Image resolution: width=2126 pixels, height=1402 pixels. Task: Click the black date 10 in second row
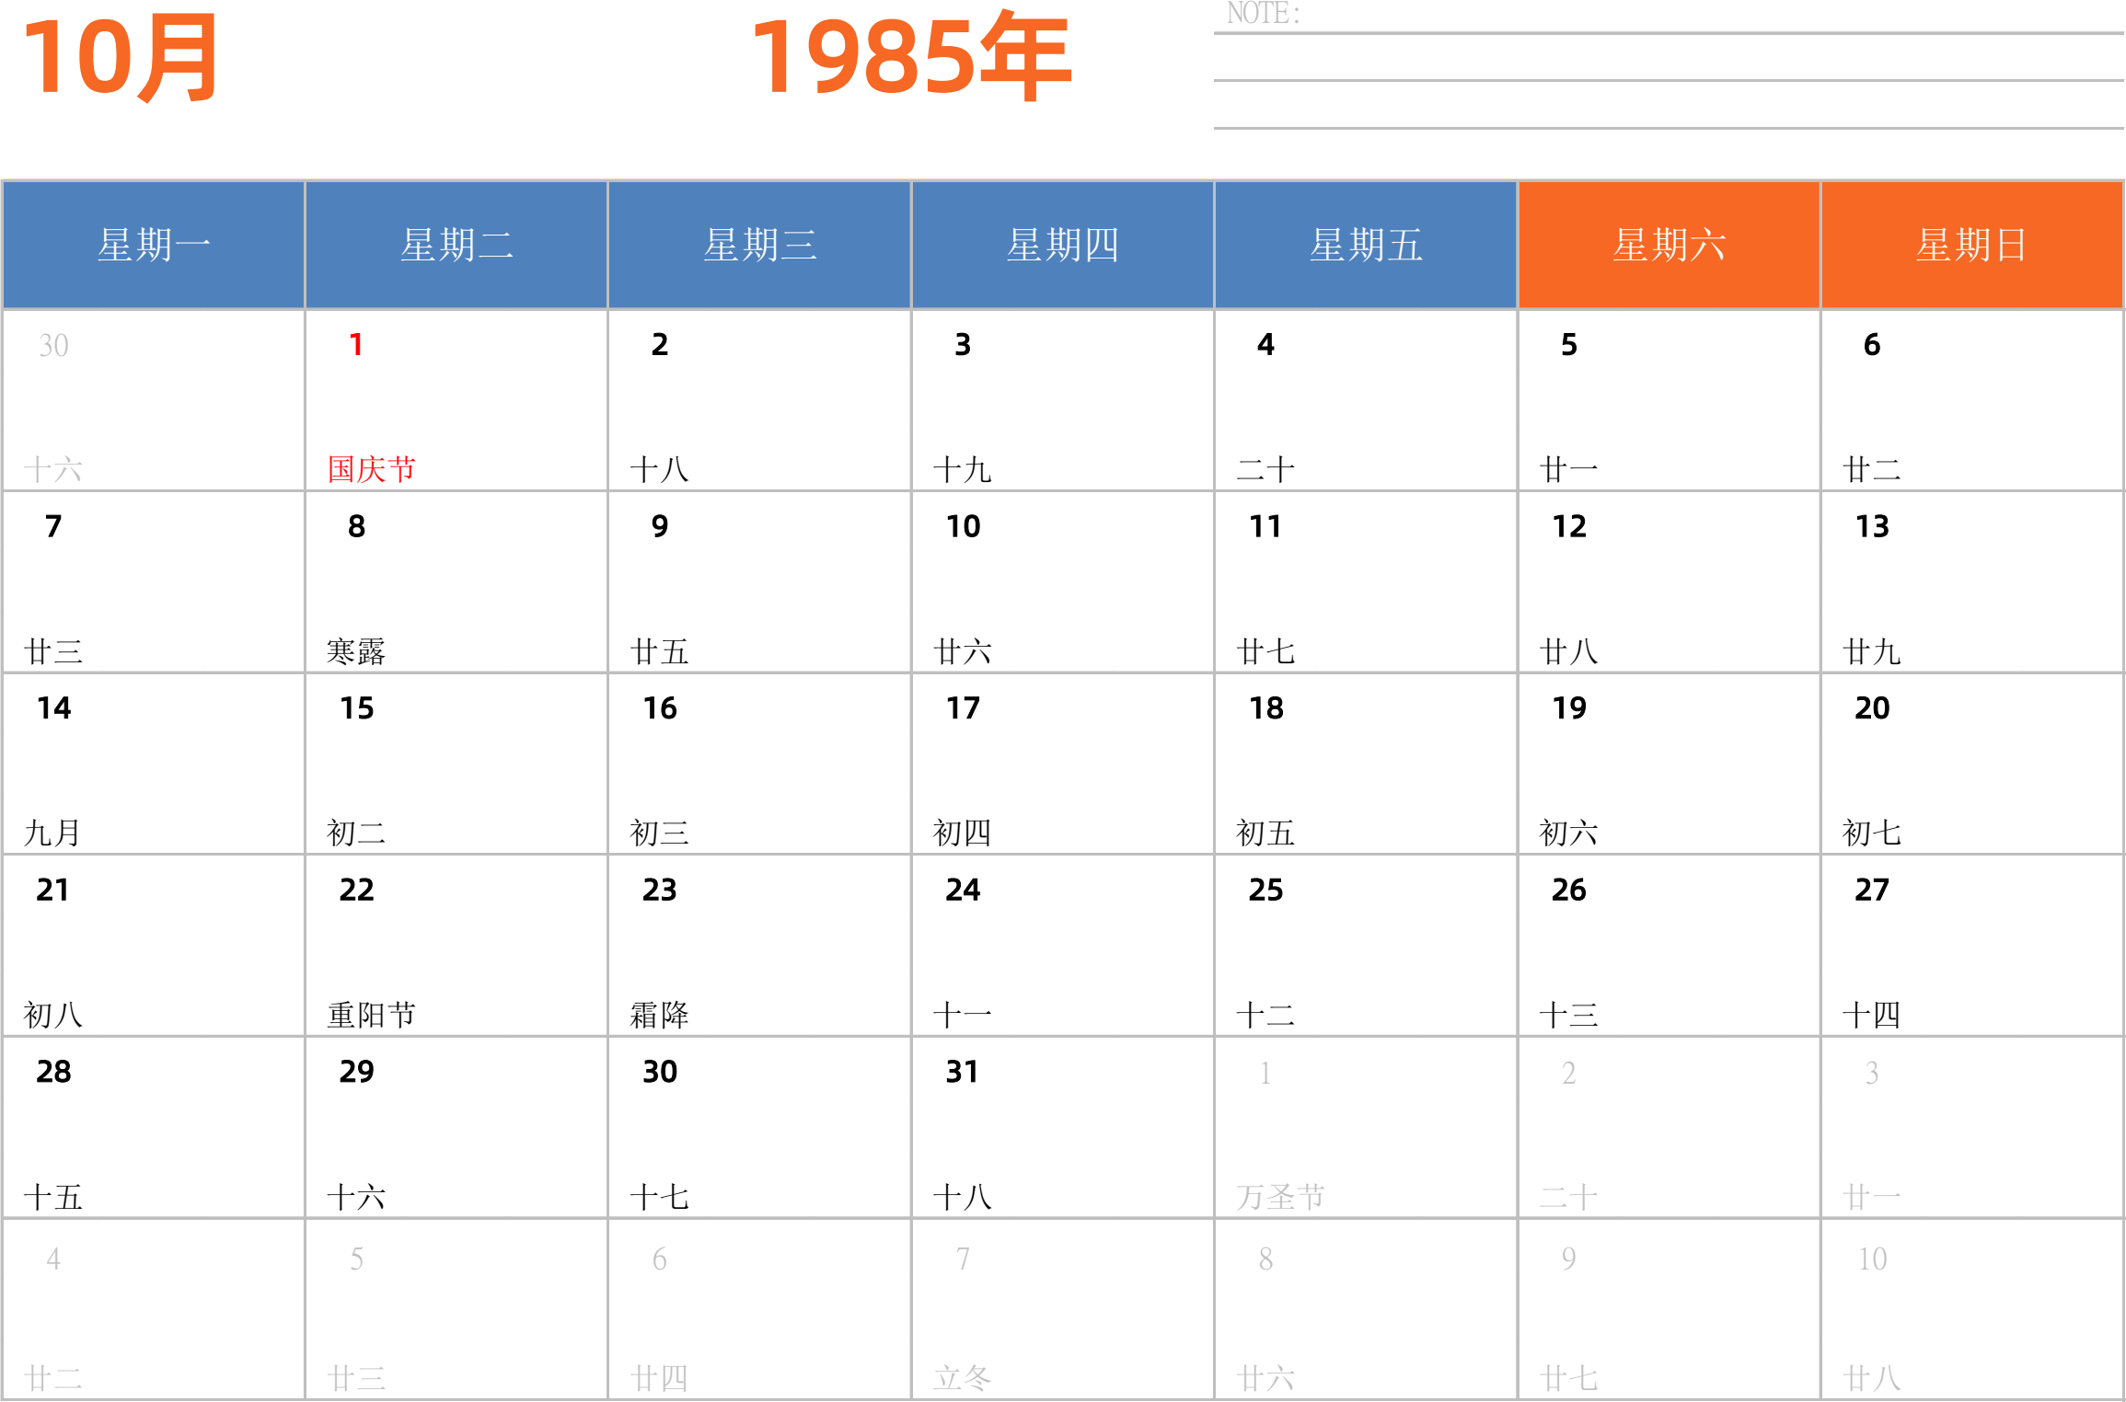coord(963,526)
